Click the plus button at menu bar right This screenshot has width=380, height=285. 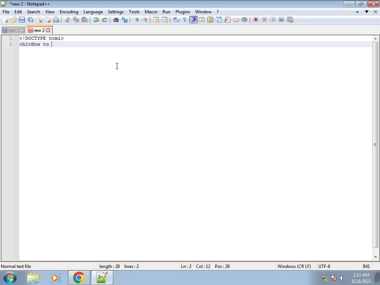tap(357, 12)
